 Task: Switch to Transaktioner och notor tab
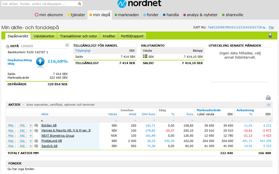pos(79,36)
